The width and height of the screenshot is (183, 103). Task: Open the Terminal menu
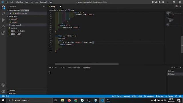click(43, 2)
